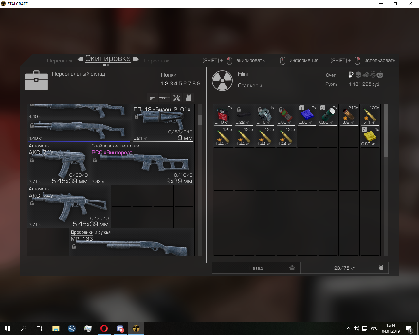This screenshot has height=335, width=419.
Task: Open File Explorer from the taskbar
Action: tap(56, 328)
